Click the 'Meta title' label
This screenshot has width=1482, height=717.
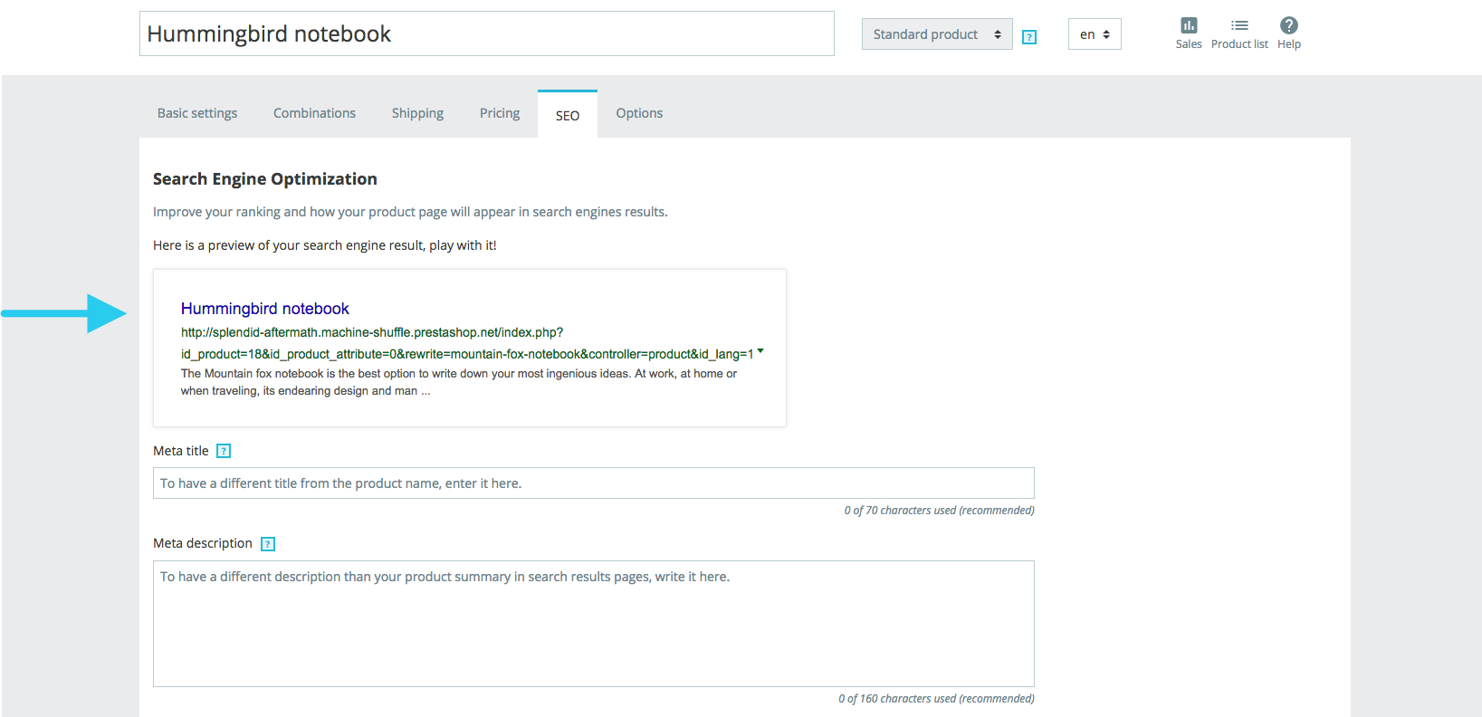pos(181,451)
